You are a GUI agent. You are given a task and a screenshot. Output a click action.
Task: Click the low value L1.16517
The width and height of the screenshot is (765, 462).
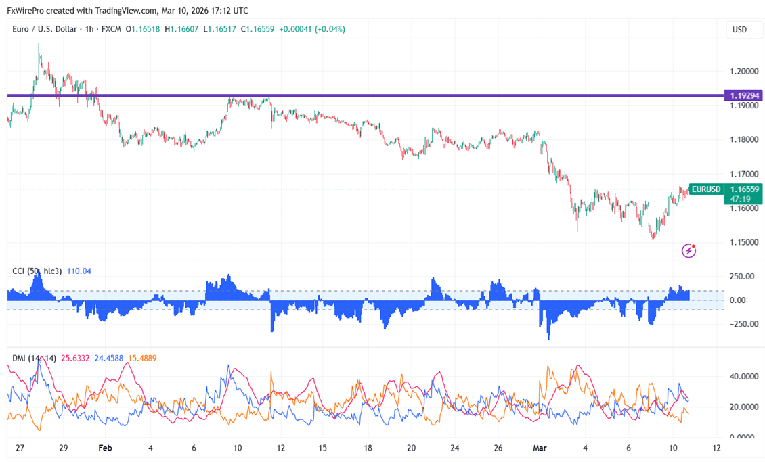[219, 29]
